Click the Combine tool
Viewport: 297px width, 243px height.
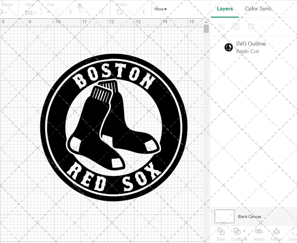tap(239, 234)
